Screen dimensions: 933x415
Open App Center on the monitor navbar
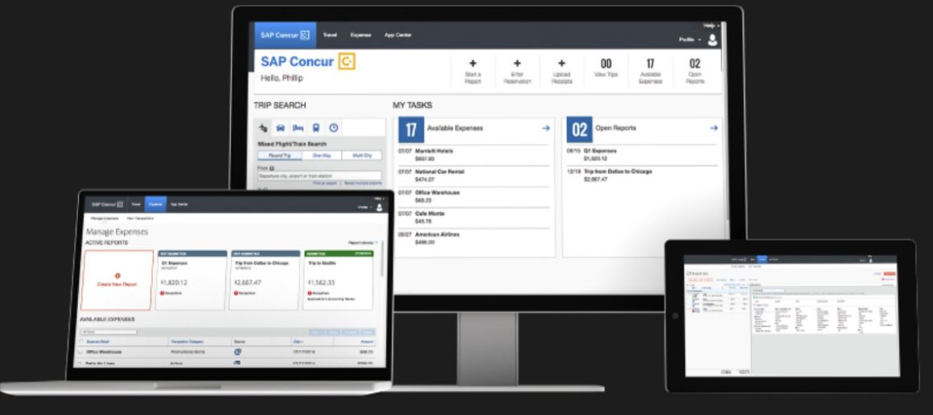pos(397,35)
